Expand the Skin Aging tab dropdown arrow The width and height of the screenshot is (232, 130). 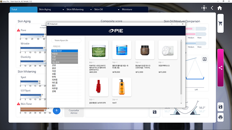pyautogui.click(x=63, y=10)
